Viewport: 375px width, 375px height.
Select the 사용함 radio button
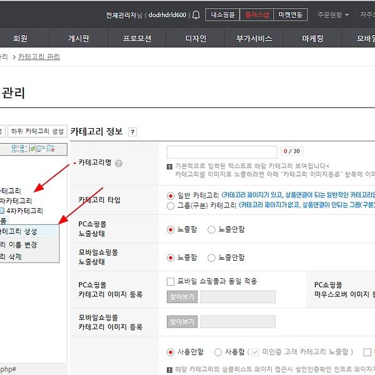coord(218,352)
